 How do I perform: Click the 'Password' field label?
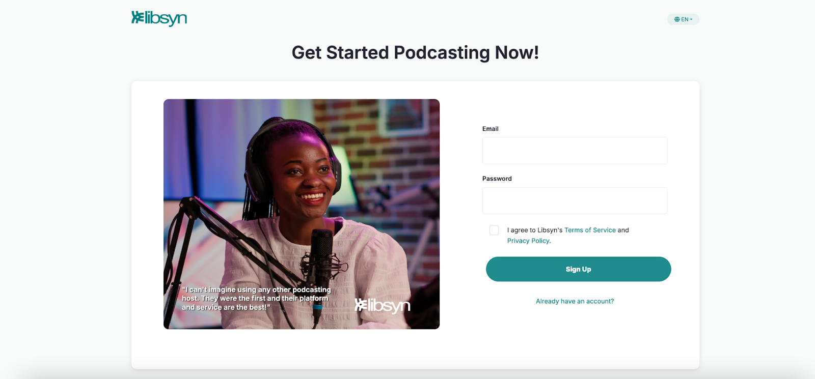pyautogui.click(x=497, y=179)
